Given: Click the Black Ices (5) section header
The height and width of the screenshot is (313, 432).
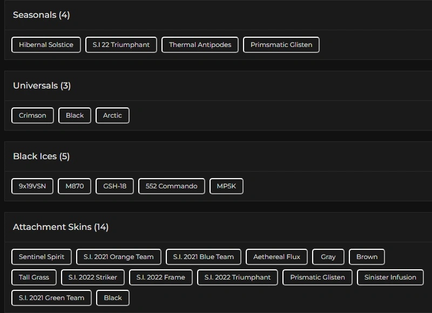Looking at the screenshot, I should tap(42, 156).
